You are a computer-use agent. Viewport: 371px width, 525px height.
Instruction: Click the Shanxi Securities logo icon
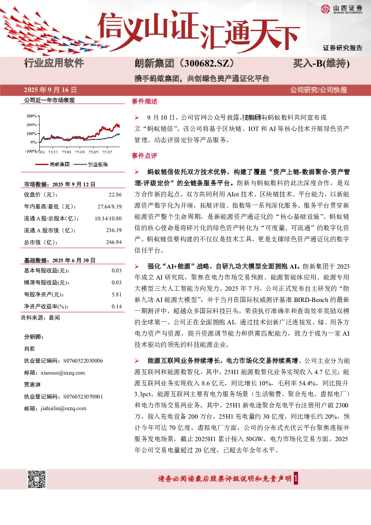[325, 9]
